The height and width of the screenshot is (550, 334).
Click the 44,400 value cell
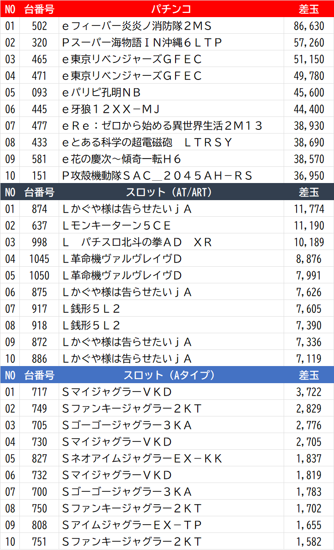(x=309, y=109)
